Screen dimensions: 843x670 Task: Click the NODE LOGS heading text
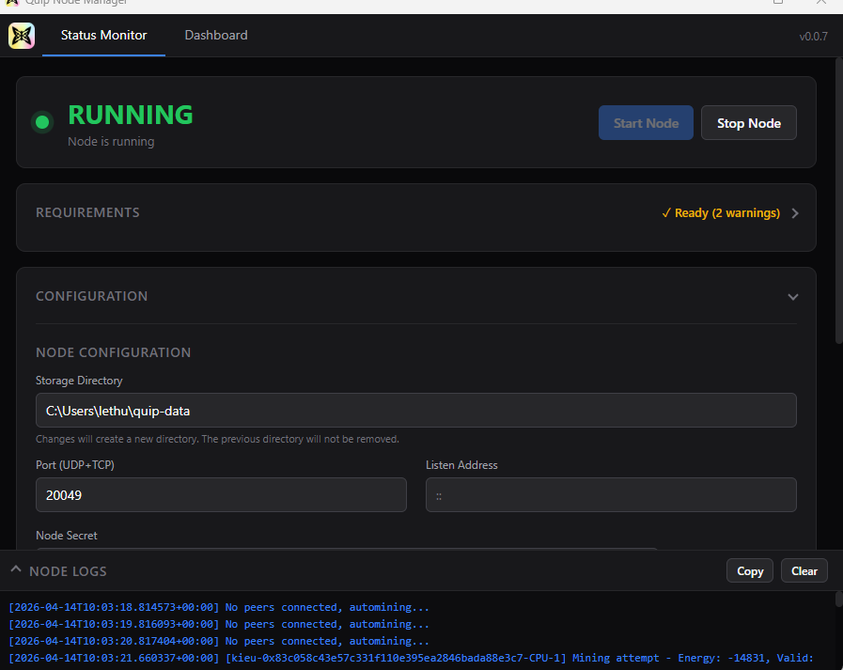coord(68,571)
